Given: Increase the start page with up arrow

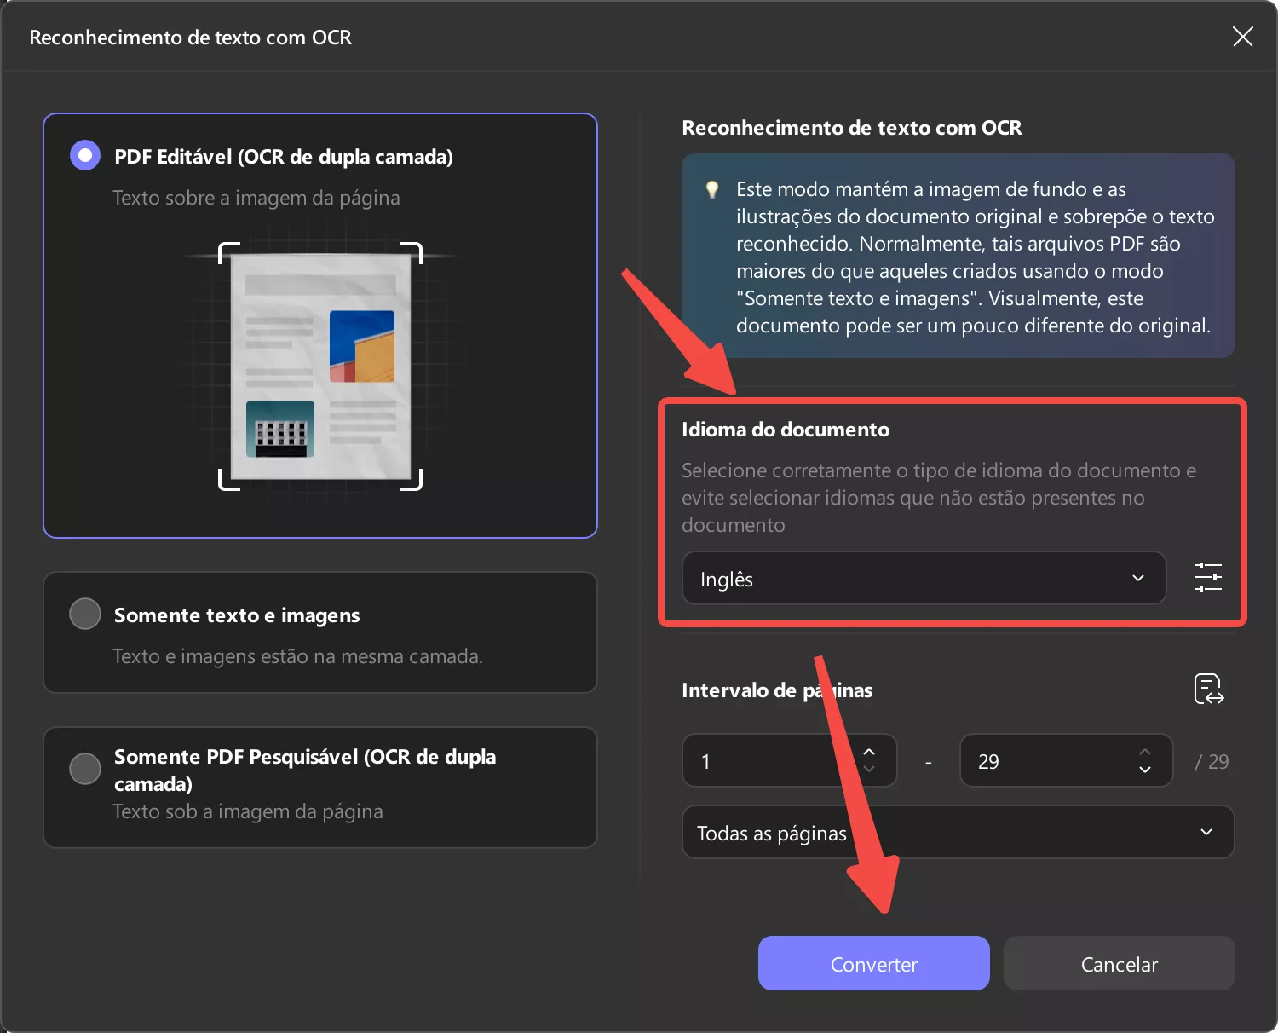Looking at the screenshot, I should [869, 751].
